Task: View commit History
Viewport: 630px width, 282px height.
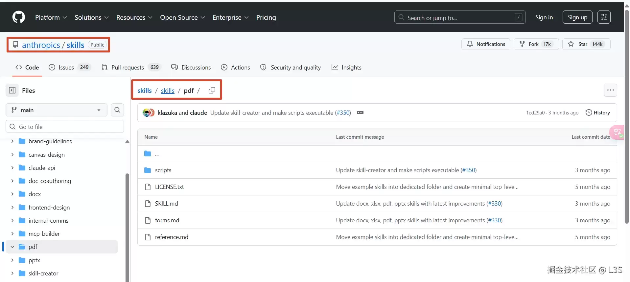Action: [598, 113]
